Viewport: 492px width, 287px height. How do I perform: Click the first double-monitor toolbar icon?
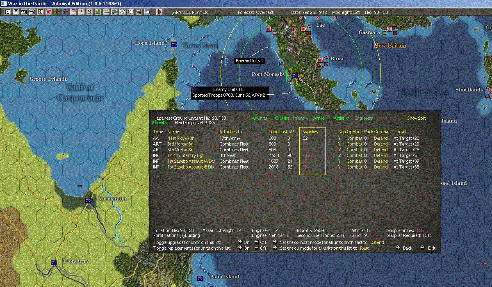pyautogui.click(x=24, y=12)
